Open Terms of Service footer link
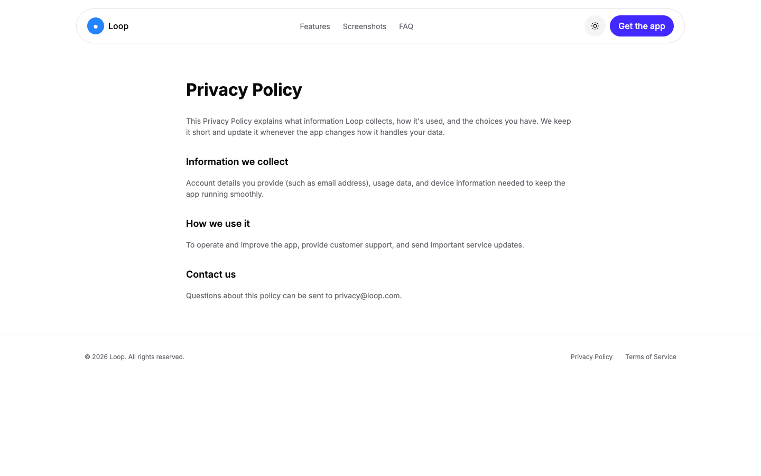 pos(651,357)
